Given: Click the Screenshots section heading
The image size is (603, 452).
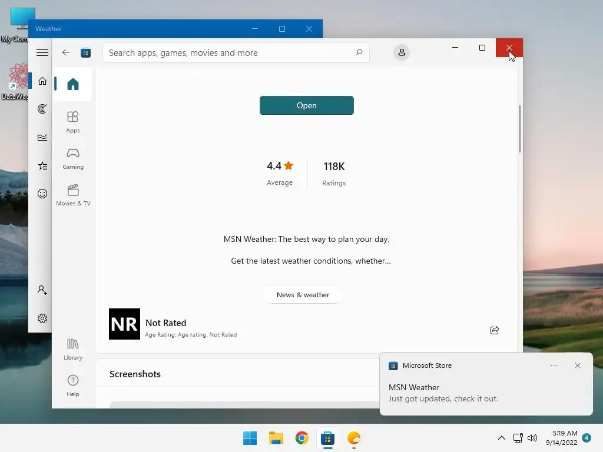Looking at the screenshot, I should tap(135, 374).
